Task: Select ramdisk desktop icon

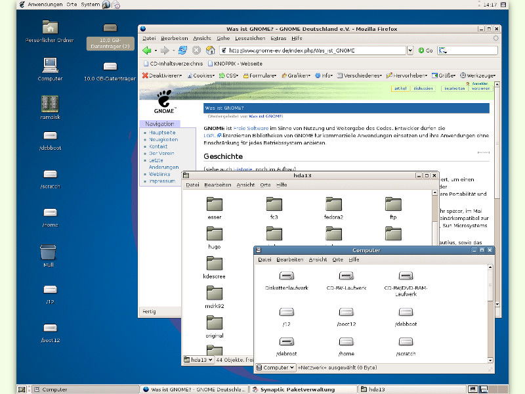Action: [50, 108]
